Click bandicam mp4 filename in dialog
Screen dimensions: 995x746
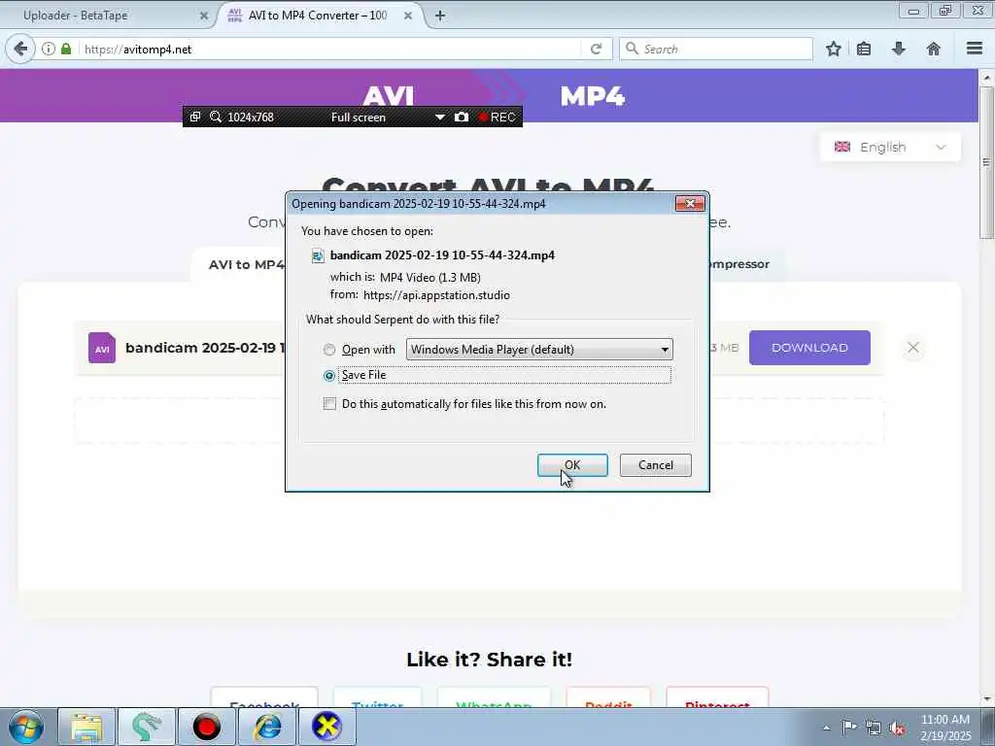pyautogui.click(x=442, y=255)
